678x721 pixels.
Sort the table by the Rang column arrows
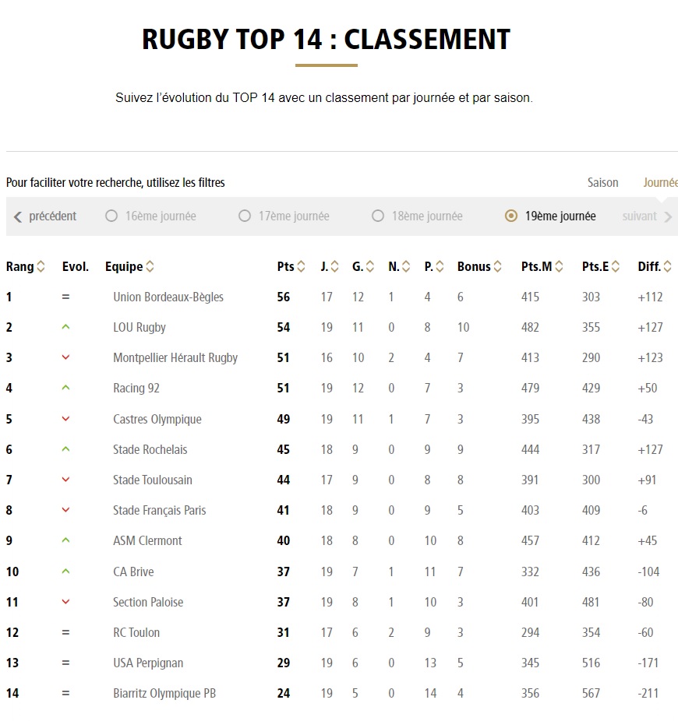pyautogui.click(x=41, y=266)
